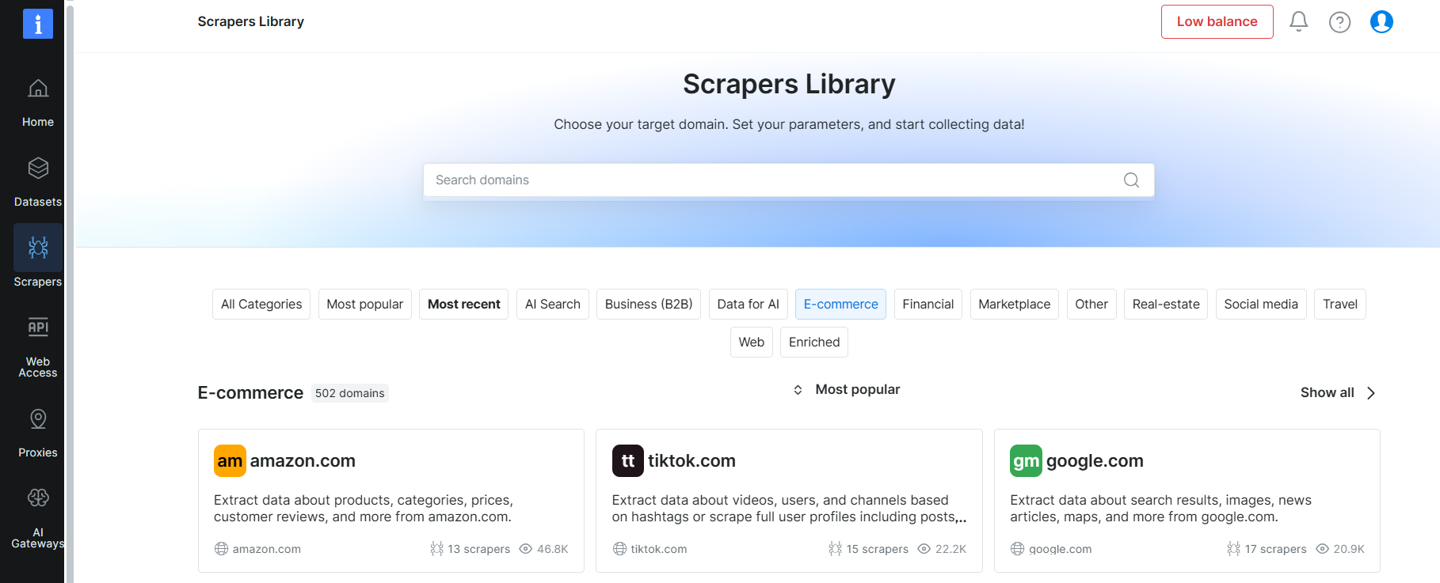Open the Datasets sidebar section
Viewport: 1440px width, 583px height.
[38, 184]
